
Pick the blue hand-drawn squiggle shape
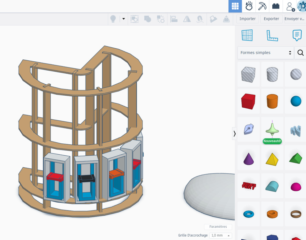tap(296, 131)
